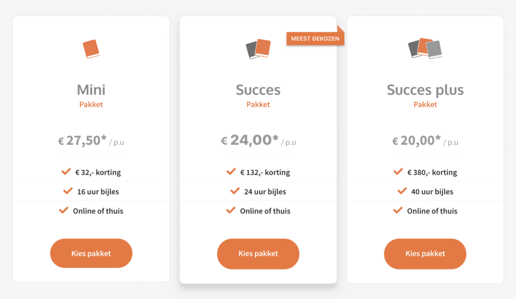
Task: Click the Mini package title
Action: coord(91,90)
